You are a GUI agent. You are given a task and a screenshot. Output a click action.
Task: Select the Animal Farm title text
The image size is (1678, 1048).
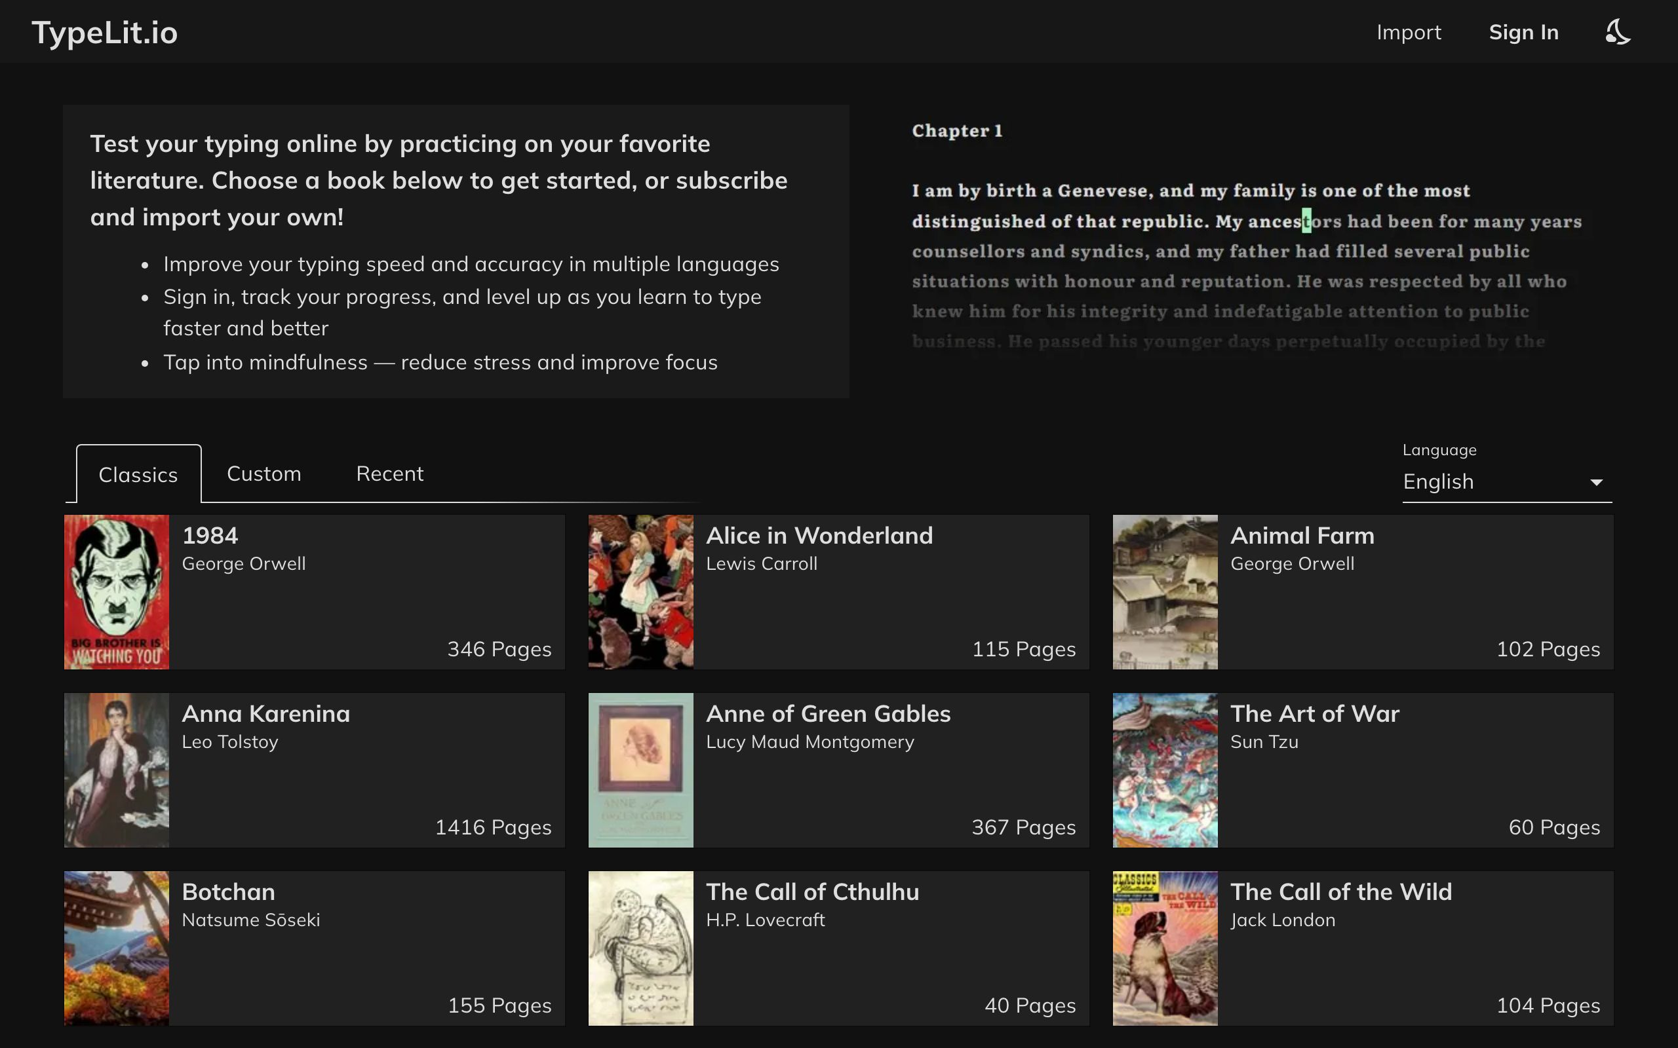click(x=1302, y=535)
